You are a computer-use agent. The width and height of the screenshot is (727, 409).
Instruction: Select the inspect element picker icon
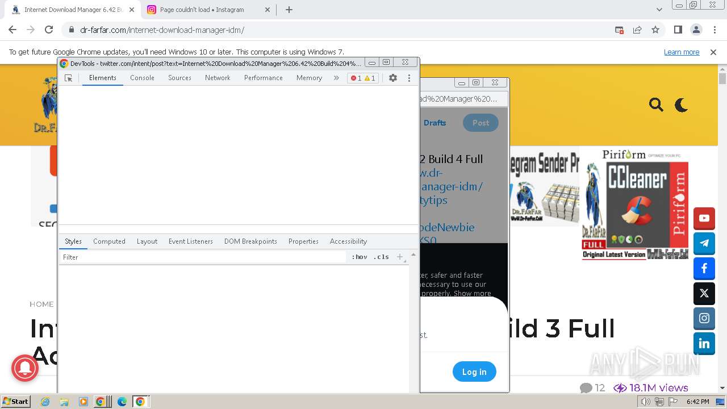(x=69, y=78)
